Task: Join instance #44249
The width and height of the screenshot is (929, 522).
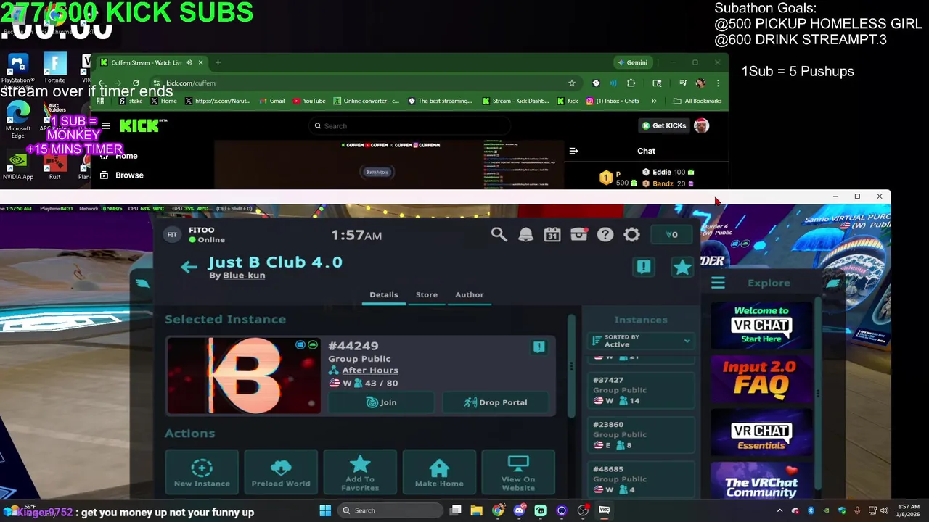Action: pos(381,402)
